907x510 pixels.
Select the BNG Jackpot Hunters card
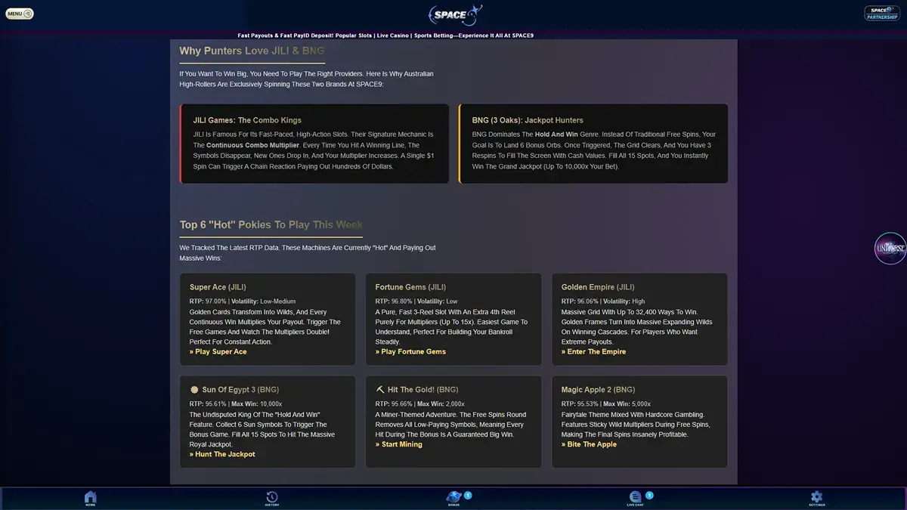[593, 144]
